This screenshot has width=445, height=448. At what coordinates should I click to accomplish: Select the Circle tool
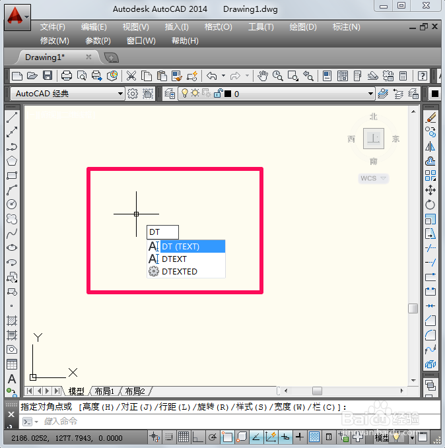point(12,205)
